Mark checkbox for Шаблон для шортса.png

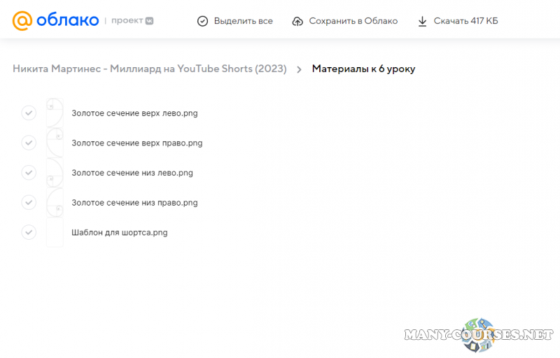[x=29, y=232]
